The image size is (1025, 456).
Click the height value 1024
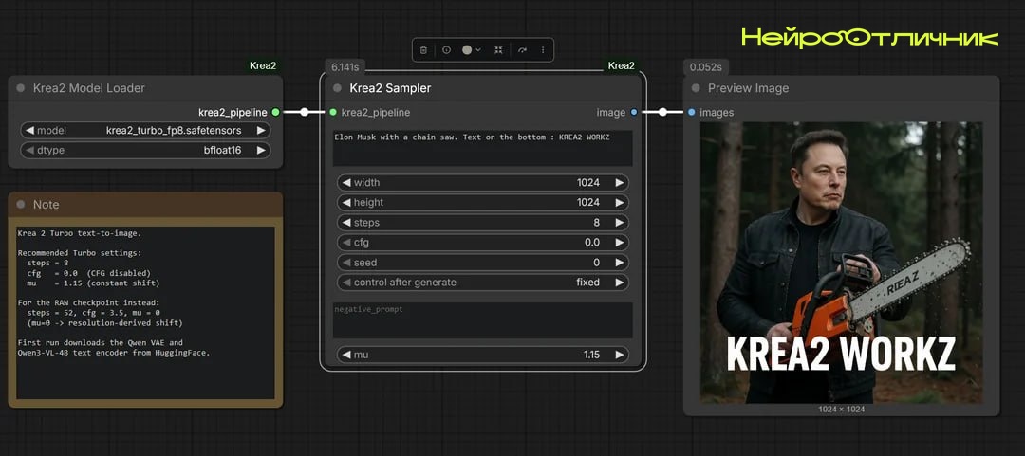588,203
